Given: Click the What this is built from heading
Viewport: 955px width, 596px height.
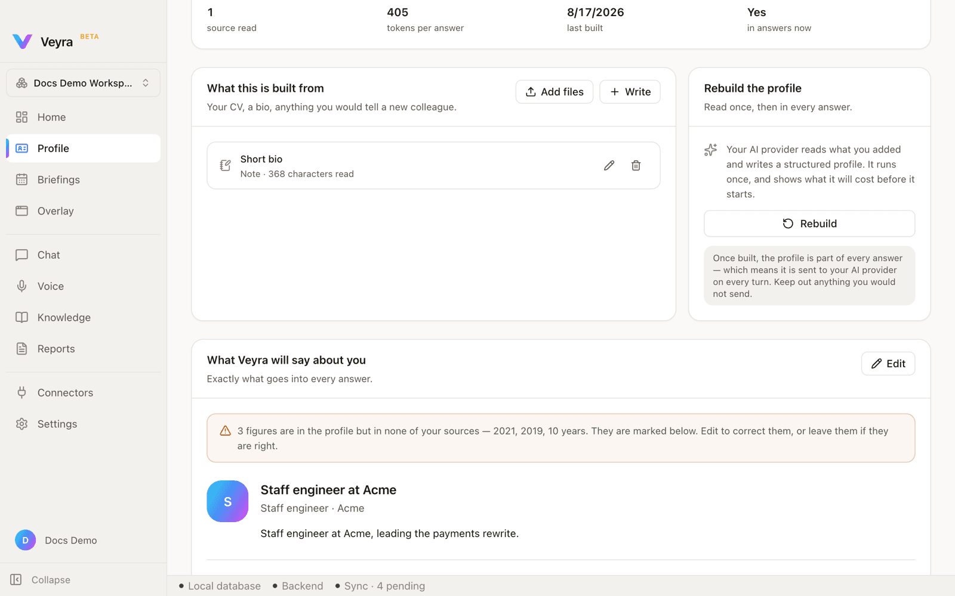Looking at the screenshot, I should point(266,88).
